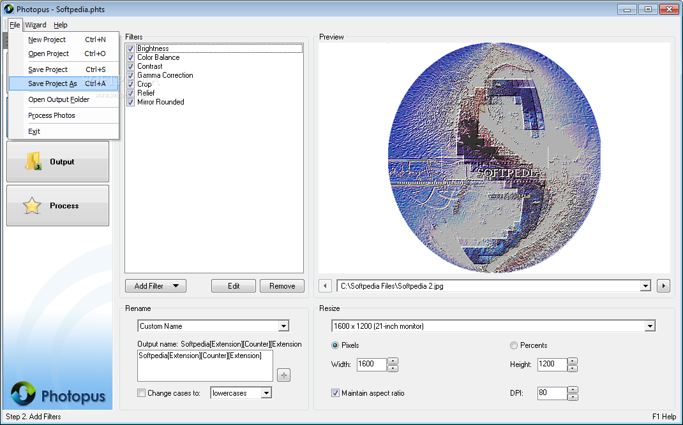Click the Process step button

click(58, 206)
